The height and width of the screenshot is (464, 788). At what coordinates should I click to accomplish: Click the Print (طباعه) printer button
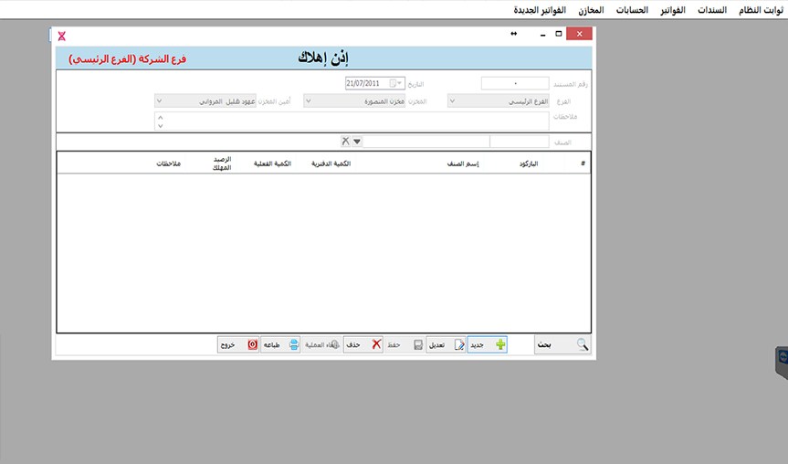point(281,345)
